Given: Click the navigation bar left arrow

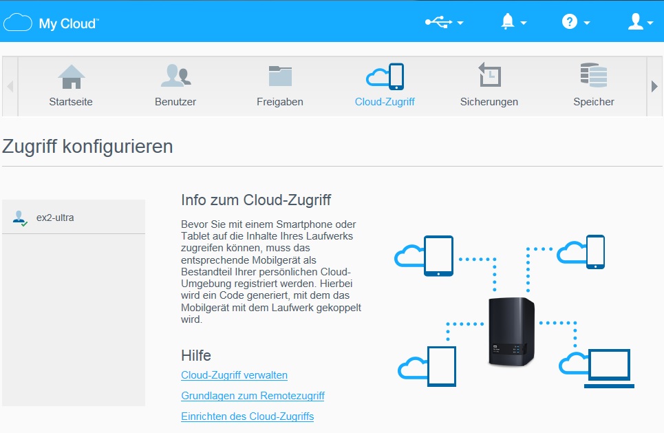Looking at the screenshot, I should (x=10, y=87).
